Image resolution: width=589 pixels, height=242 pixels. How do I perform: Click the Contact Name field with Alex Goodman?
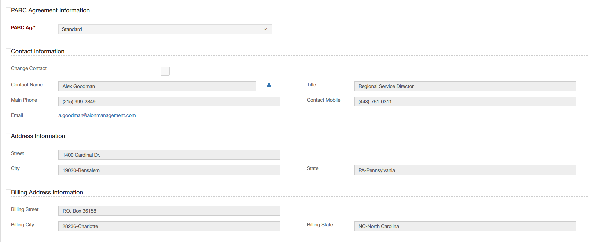coord(157,86)
